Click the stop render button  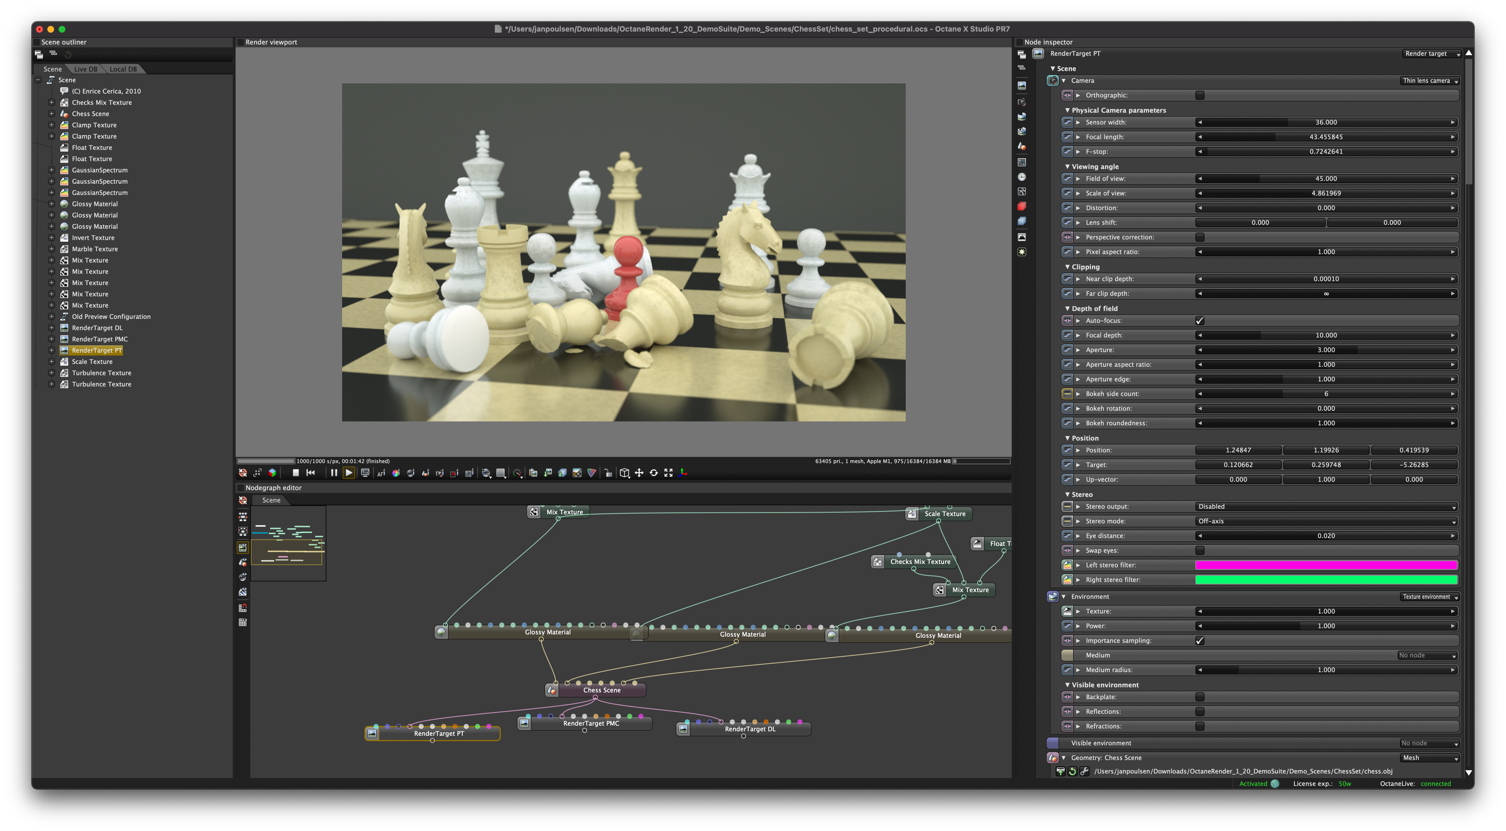296,473
